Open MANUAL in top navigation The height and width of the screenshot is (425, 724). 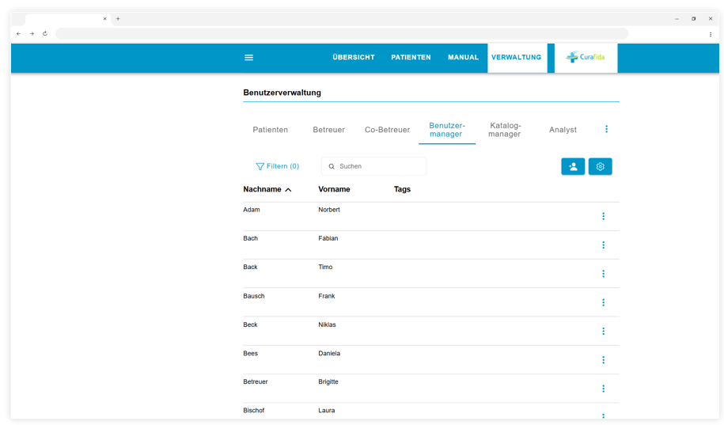pyautogui.click(x=463, y=57)
